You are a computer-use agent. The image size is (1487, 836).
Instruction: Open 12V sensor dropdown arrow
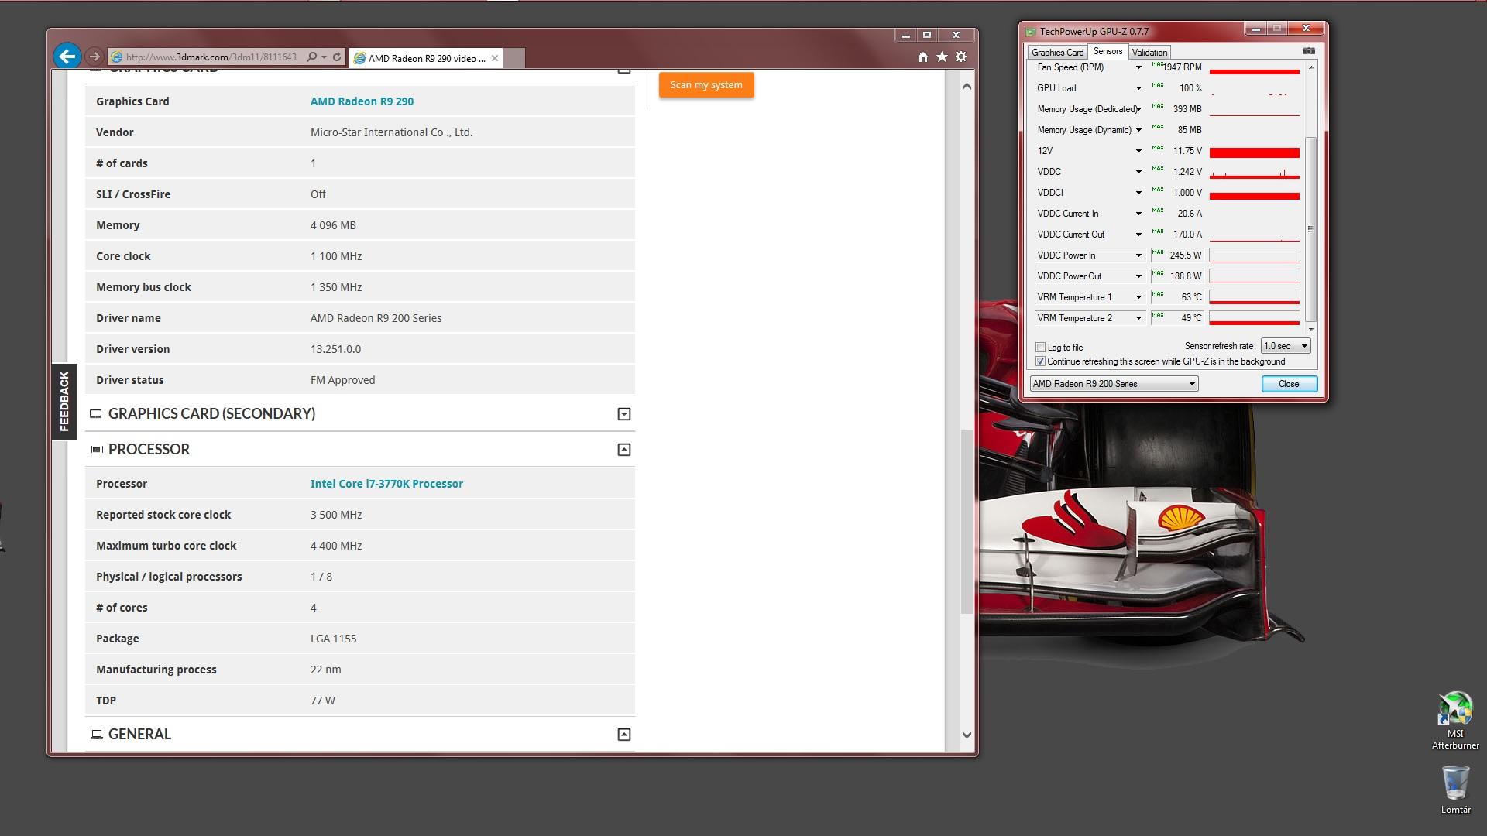1138,151
